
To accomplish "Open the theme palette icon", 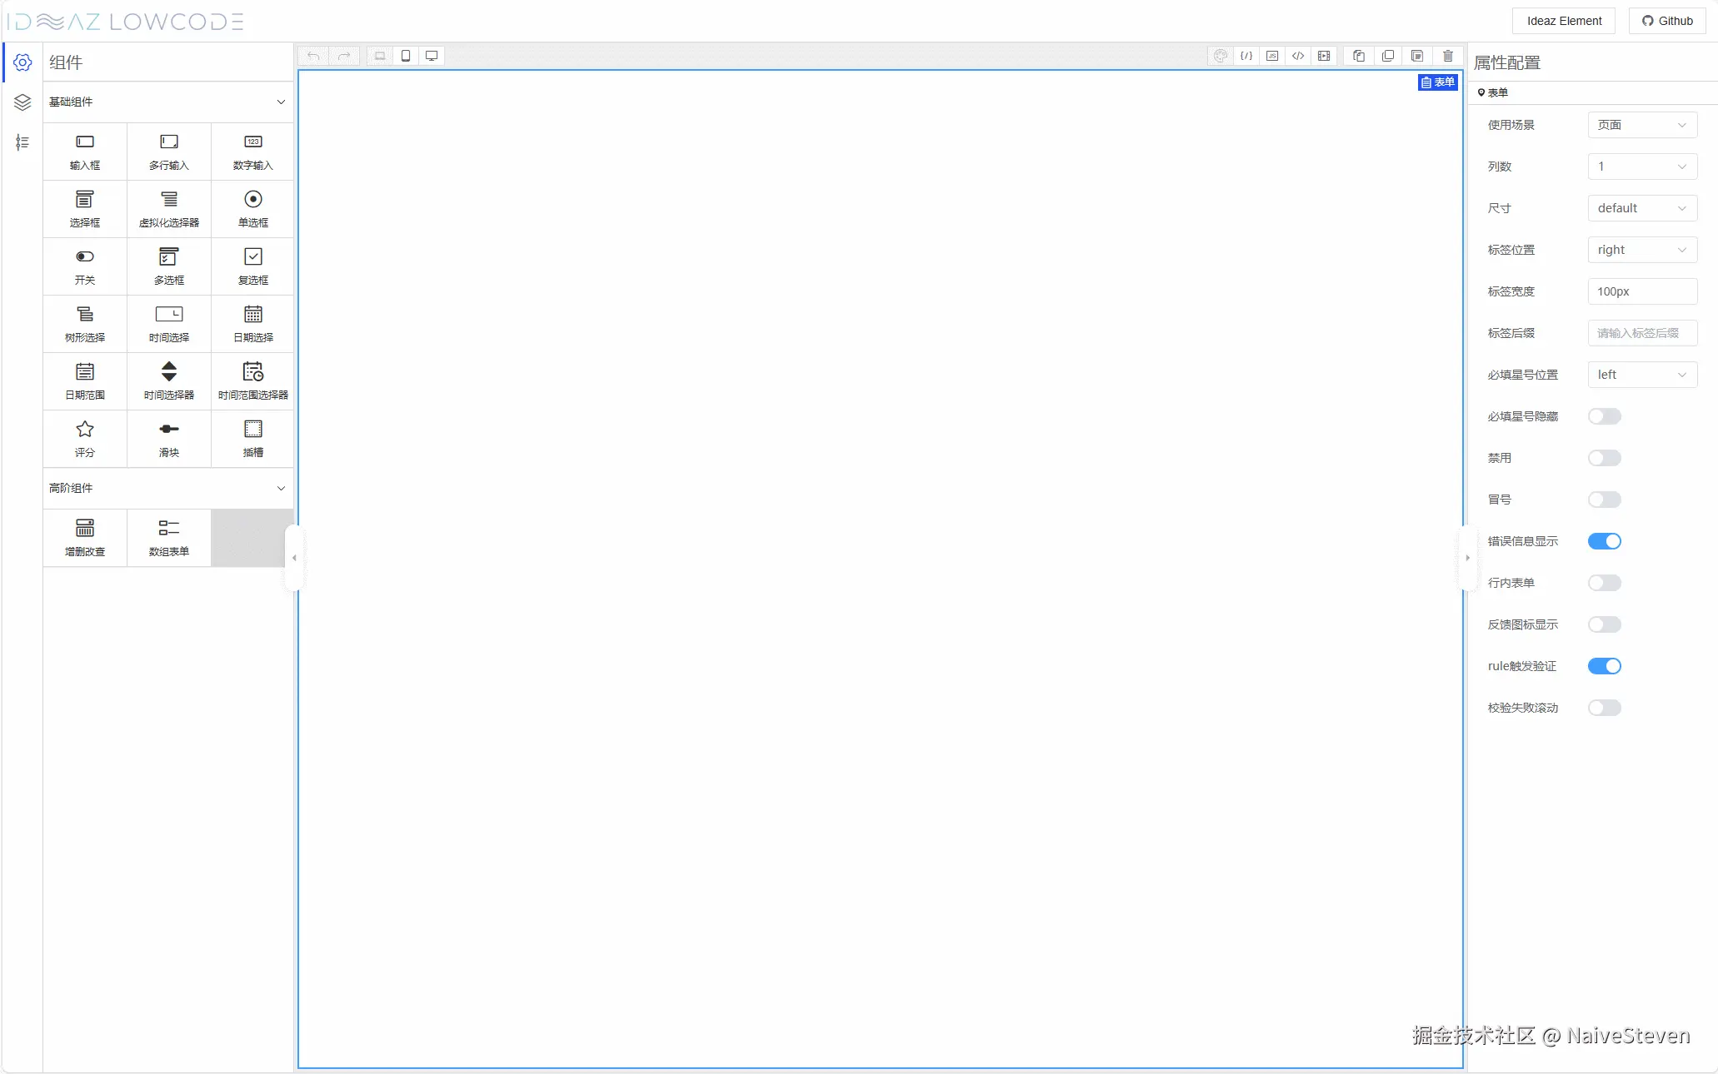I will (1221, 56).
